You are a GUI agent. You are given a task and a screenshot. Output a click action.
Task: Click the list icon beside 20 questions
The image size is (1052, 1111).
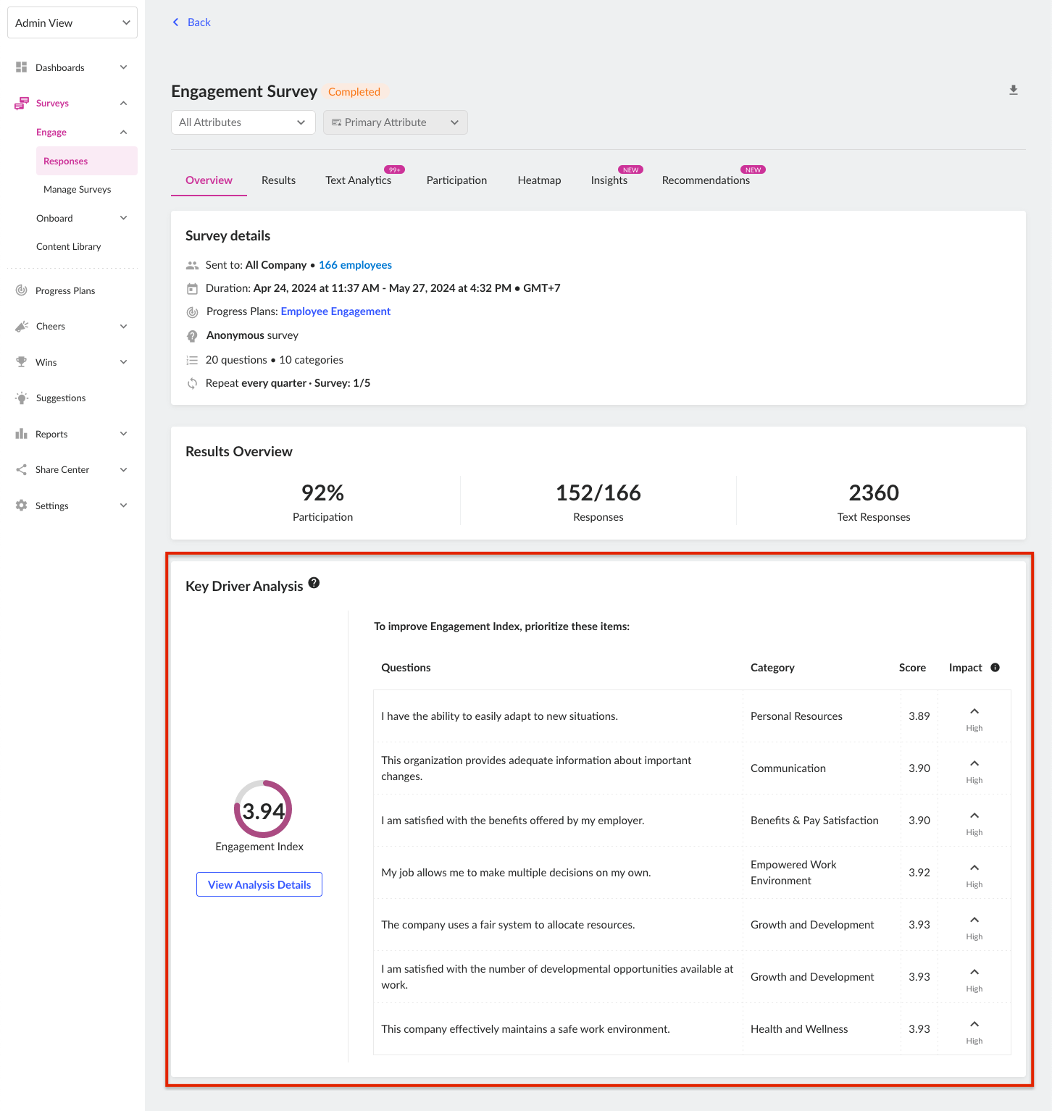[x=192, y=360]
